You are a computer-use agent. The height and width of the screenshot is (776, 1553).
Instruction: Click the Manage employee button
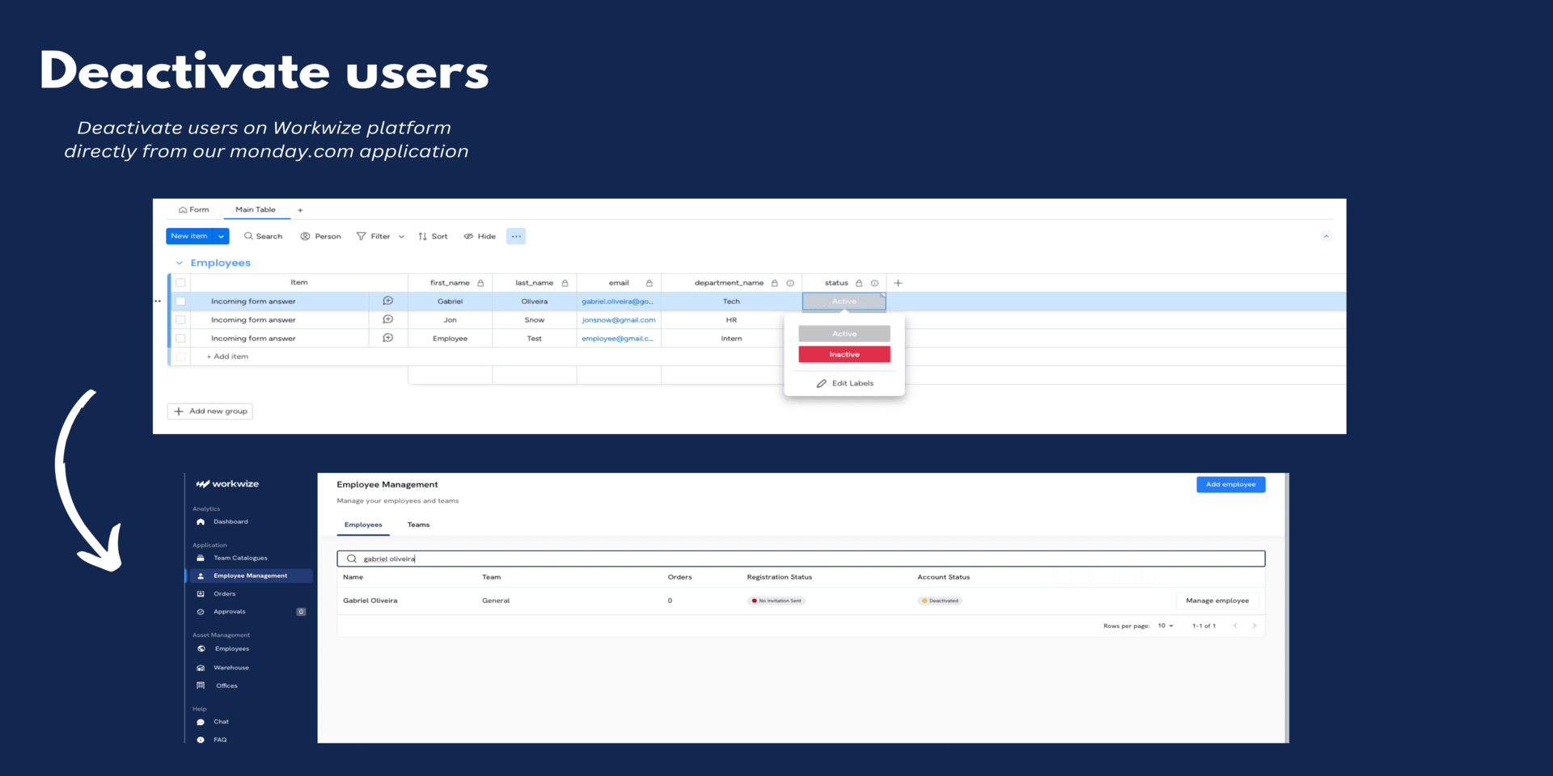click(1217, 601)
